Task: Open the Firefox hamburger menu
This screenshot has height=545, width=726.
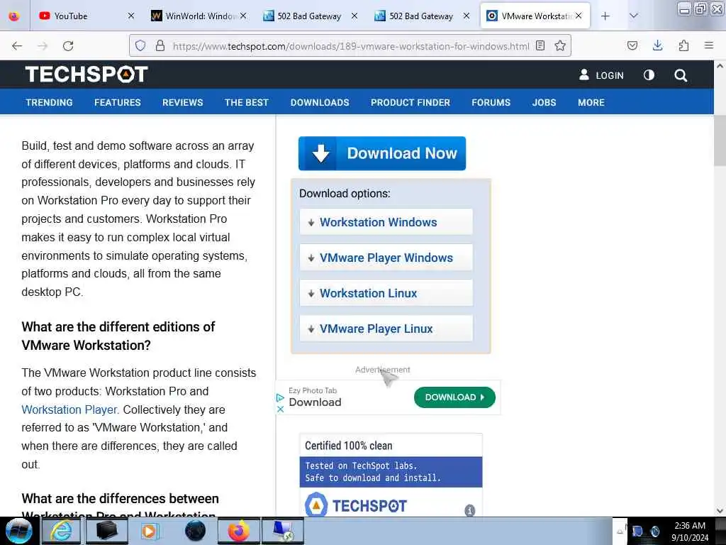Action: tap(708, 45)
